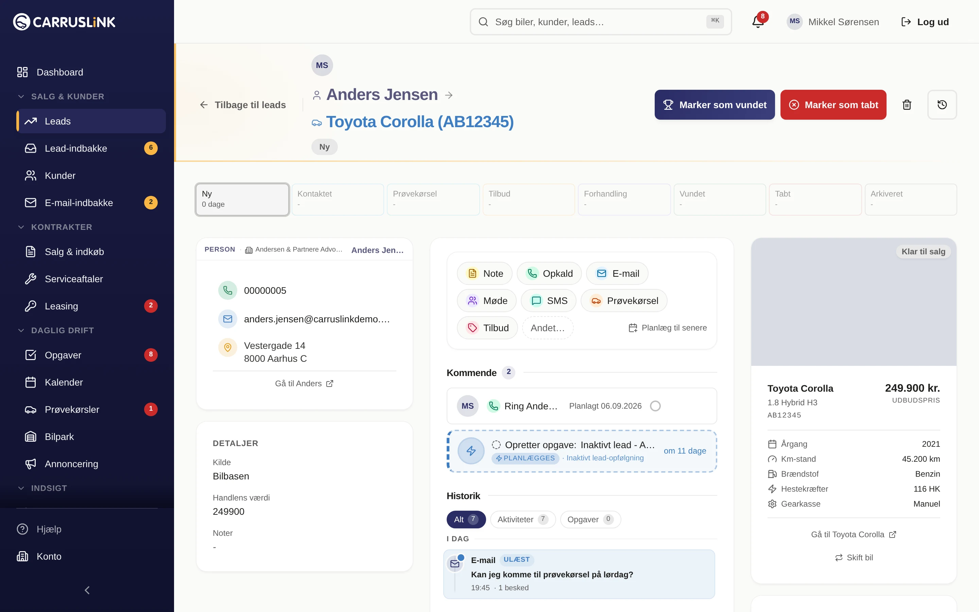This screenshot has height=612, width=979.
Task: Filter history by Aktiviteter
Action: 523,519
